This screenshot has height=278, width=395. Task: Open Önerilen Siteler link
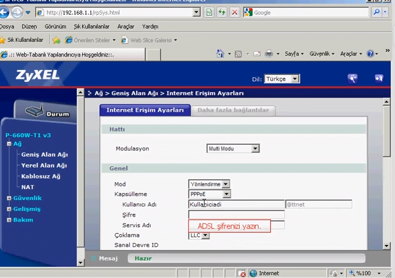pos(90,40)
